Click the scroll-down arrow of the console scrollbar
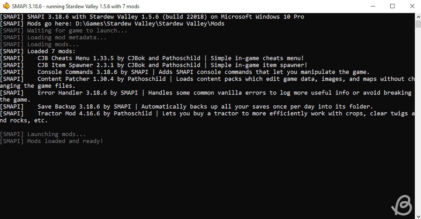 (418, 216)
